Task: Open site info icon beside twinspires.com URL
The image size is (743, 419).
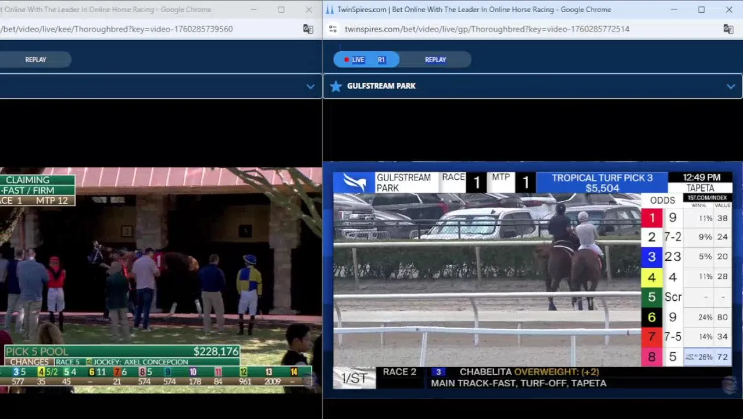Action: [x=333, y=29]
